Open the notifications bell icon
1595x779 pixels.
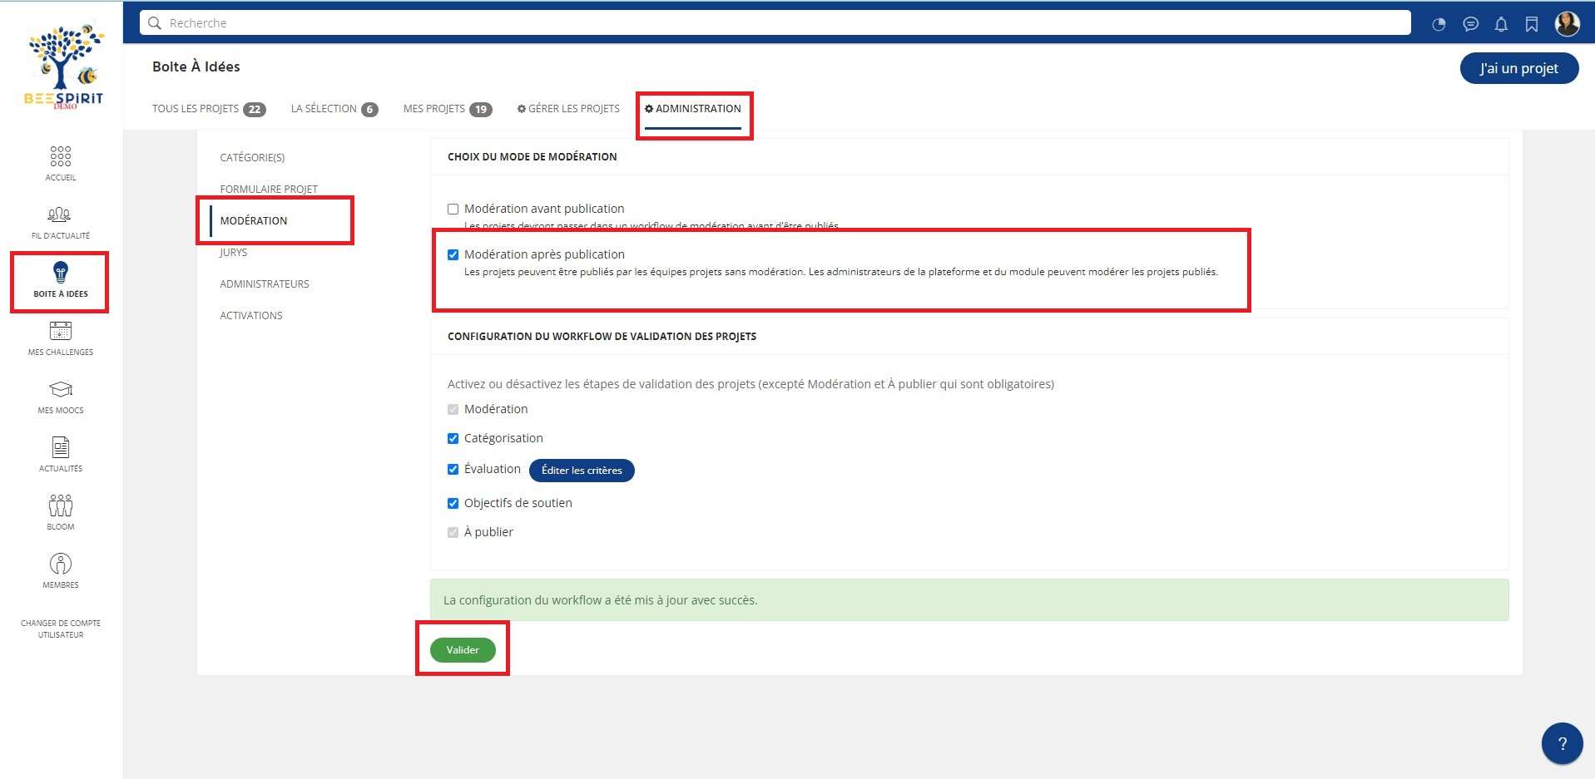click(1501, 24)
